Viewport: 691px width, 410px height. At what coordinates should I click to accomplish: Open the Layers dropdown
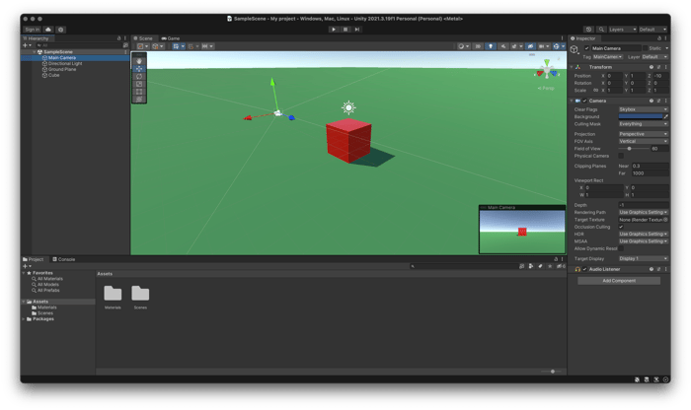tap(623, 30)
